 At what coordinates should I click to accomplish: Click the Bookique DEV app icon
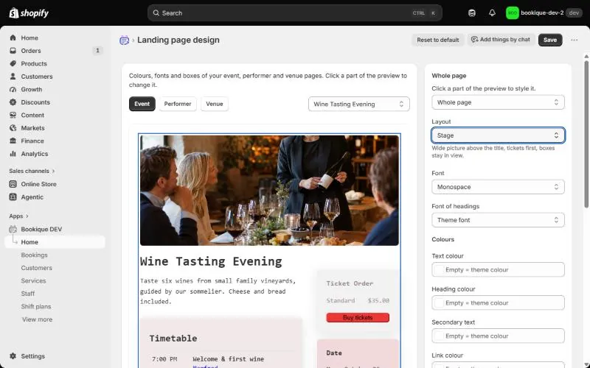coord(13,229)
